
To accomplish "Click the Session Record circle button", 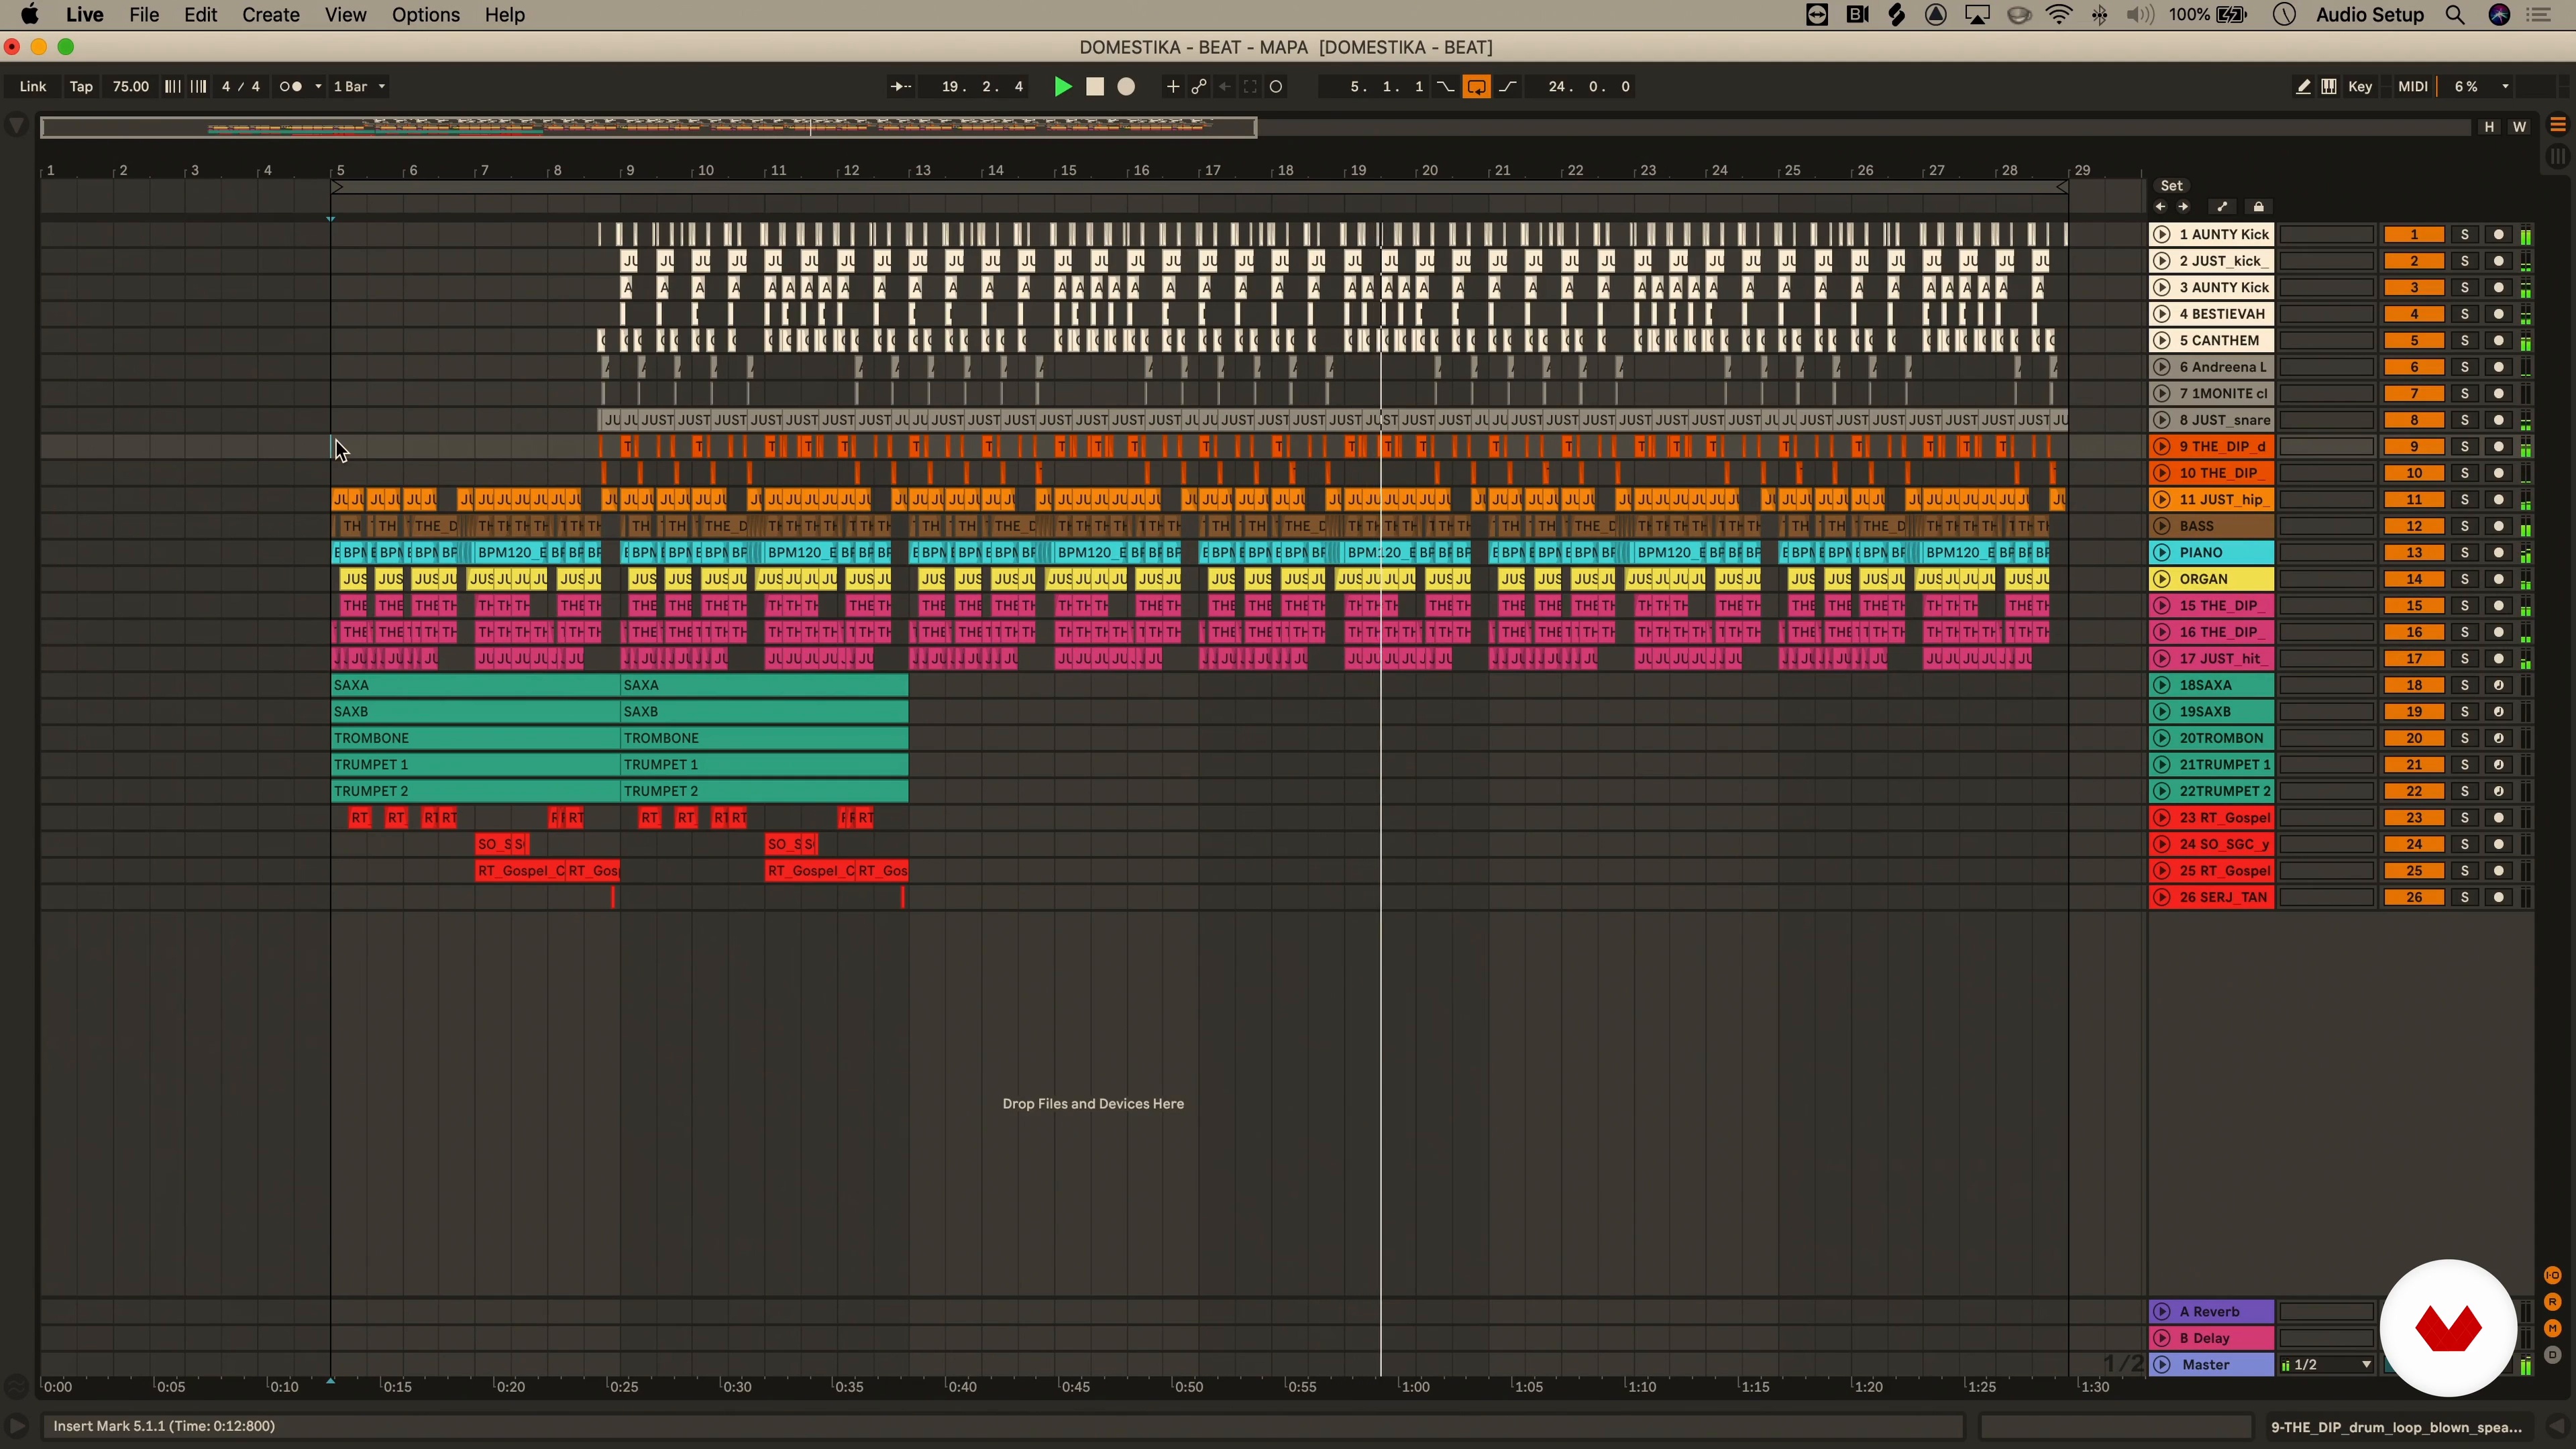I will pyautogui.click(x=1276, y=87).
